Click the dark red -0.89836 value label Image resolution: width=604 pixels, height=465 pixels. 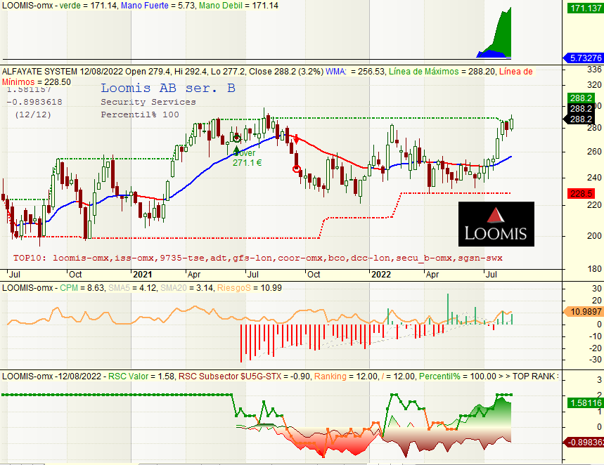coord(584,443)
